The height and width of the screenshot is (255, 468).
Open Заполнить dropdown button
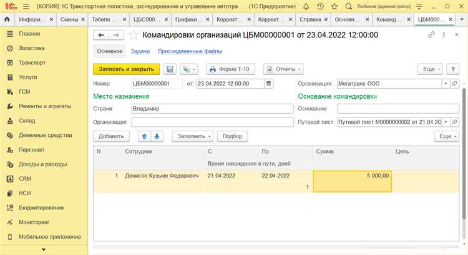(x=193, y=136)
